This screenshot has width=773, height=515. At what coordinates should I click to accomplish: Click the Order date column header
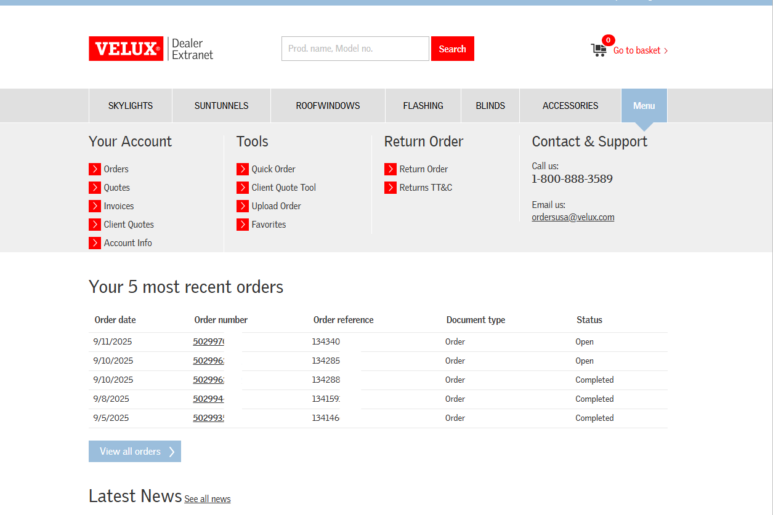click(x=115, y=320)
